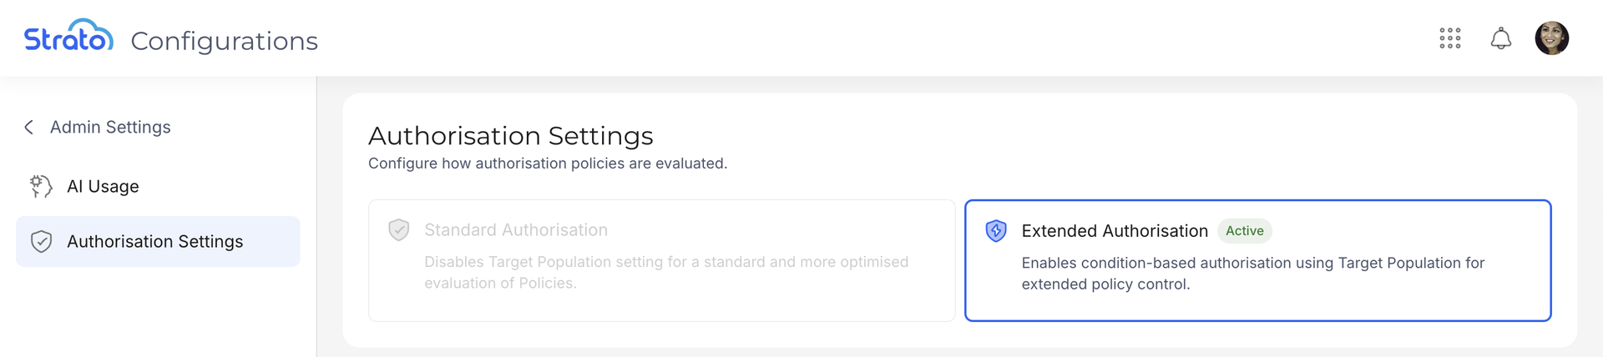This screenshot has width=1603, height=357.
Task: Click the Extended Authorisation description text
Action: pos(1253,274)
